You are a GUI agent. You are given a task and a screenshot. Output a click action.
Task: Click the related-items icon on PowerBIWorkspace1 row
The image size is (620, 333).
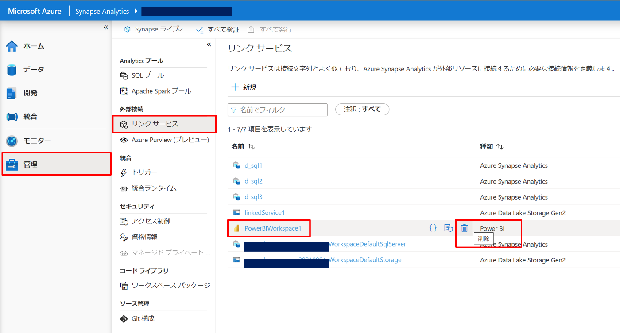pos(449,228)
